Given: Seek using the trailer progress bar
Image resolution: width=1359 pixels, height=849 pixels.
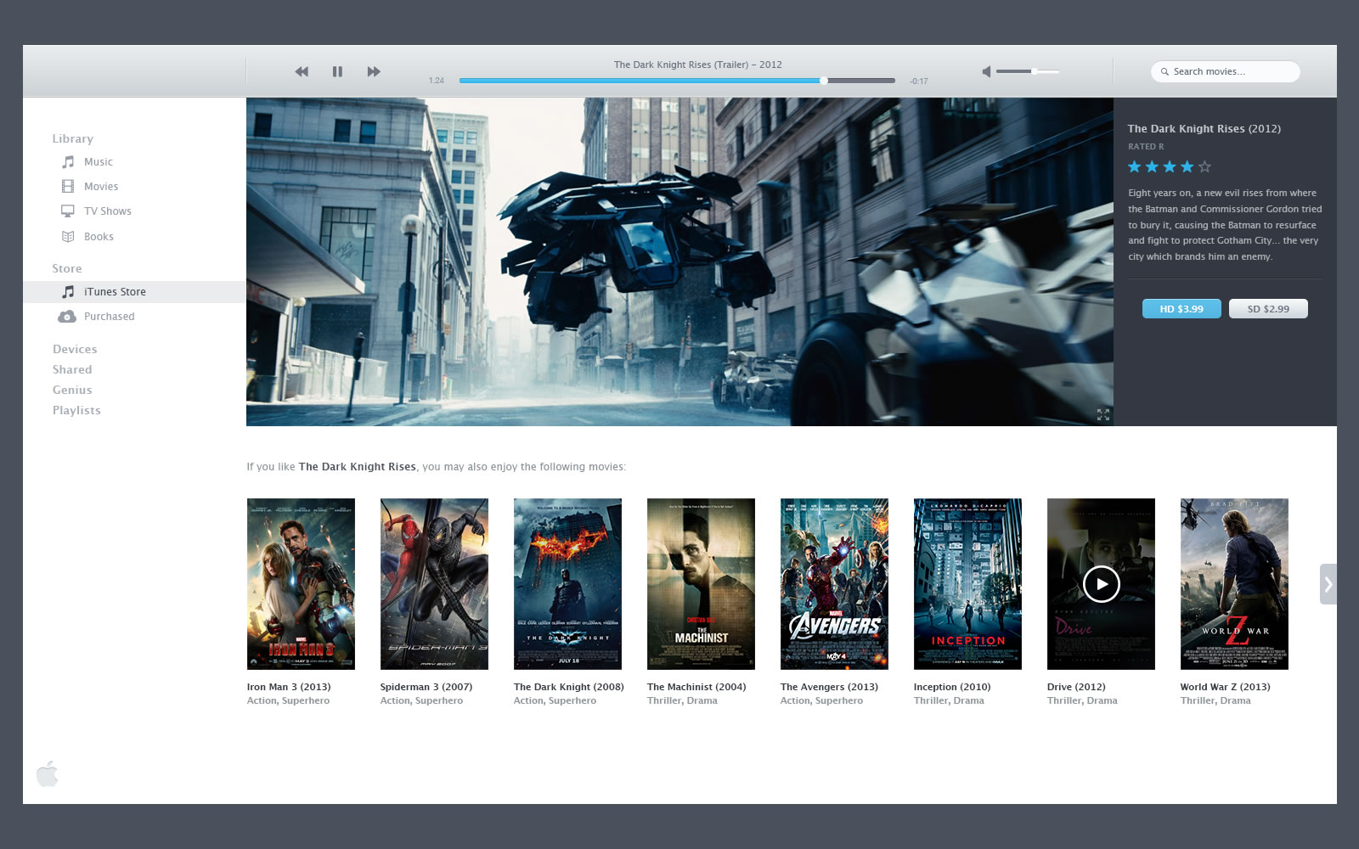Looking at the screenshot, I should coord(677,81).
